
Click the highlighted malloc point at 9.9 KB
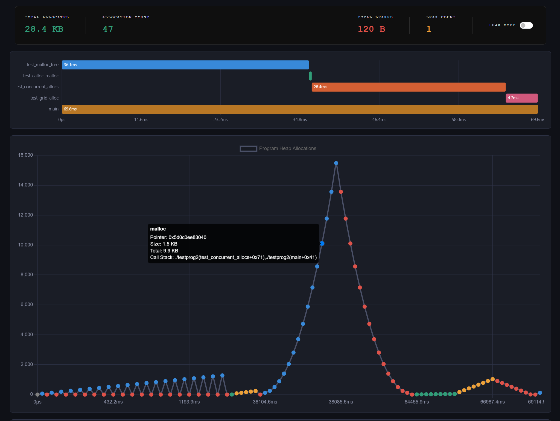click(x=322, y=243)
